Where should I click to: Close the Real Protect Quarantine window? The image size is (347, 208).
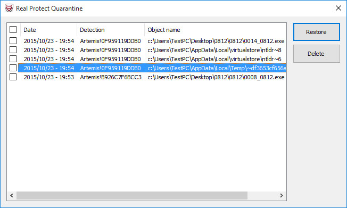click(338, 8)
